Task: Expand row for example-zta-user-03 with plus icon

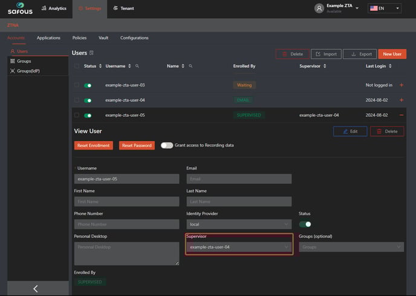Action: point(401,85)
